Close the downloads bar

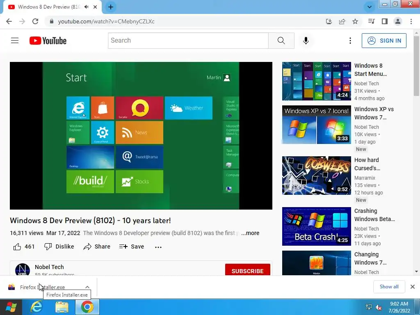[x=413, y=287]
